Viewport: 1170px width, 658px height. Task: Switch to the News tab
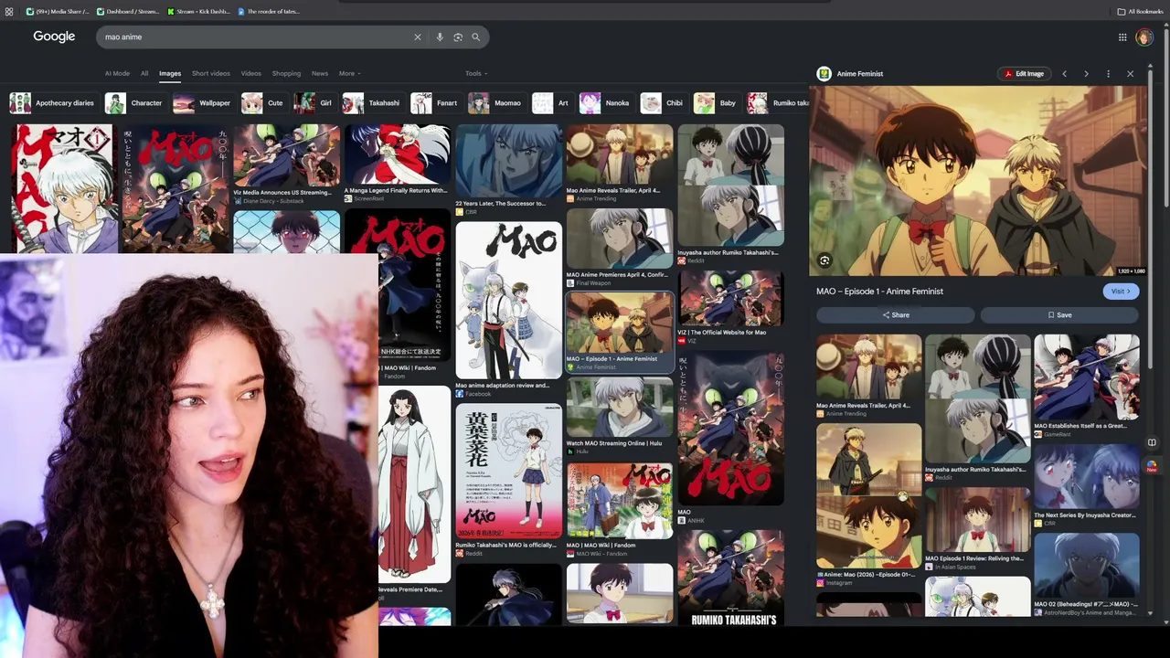pyautogui.click(x=320, y=74)
